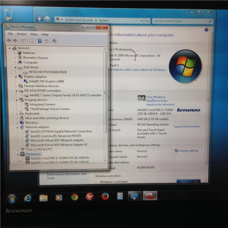Click the System window's blue help icon

pos(206,30)
